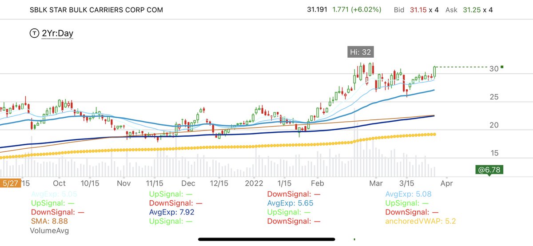Tap the Apr date axis label
This screenshot has width=533, height=246.
click(447, 183)
